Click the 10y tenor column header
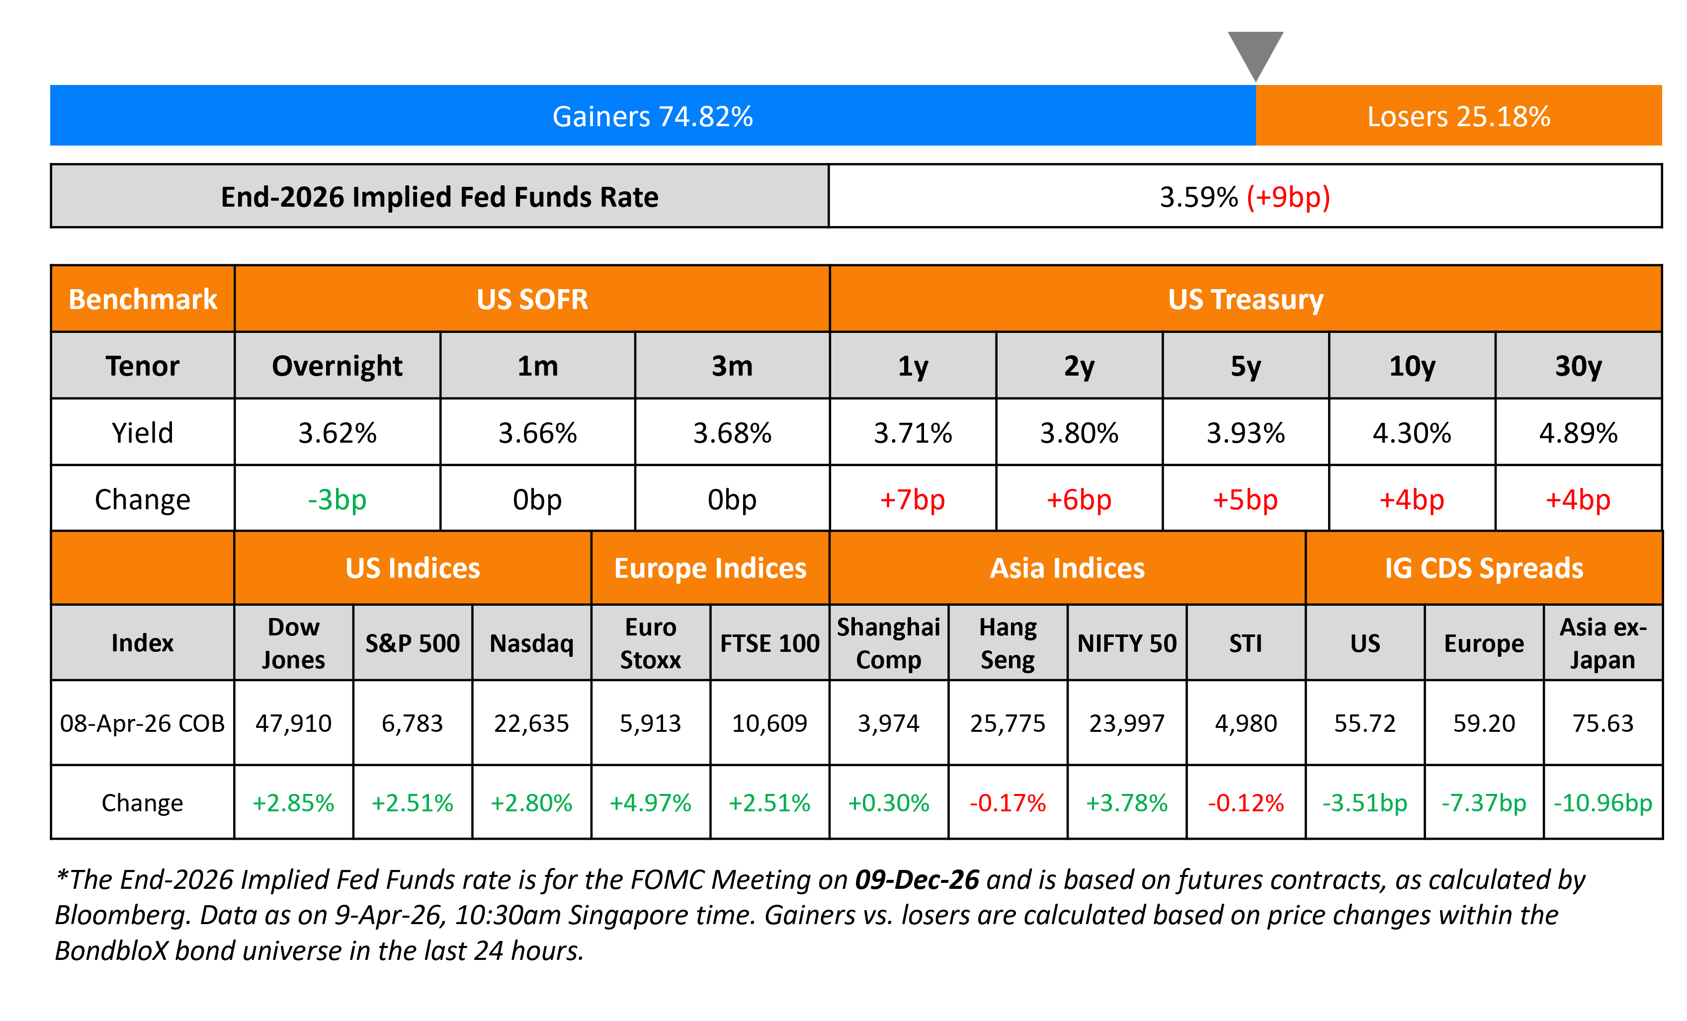This screenshot has width=1687, height=1021. [x=1412, y=366]
